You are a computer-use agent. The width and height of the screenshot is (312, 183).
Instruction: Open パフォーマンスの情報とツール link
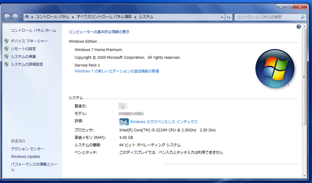click(x=34, y=167)
